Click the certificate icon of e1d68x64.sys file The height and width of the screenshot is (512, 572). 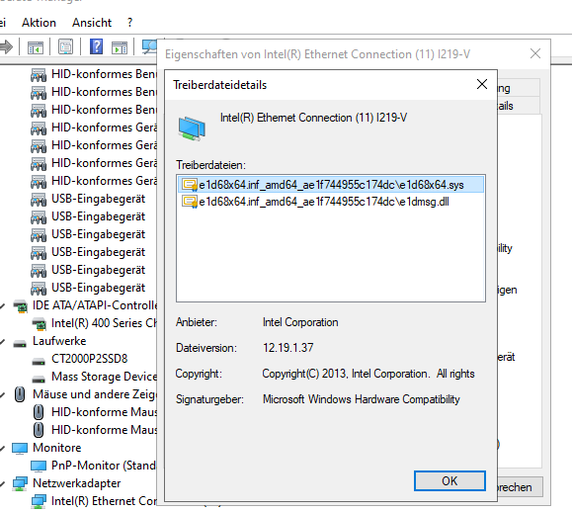pyautogui.click(x=190, y=185)
